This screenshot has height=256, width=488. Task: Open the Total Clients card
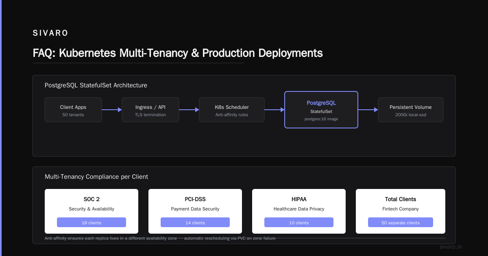pyautogui.click(x=401, y=211)
